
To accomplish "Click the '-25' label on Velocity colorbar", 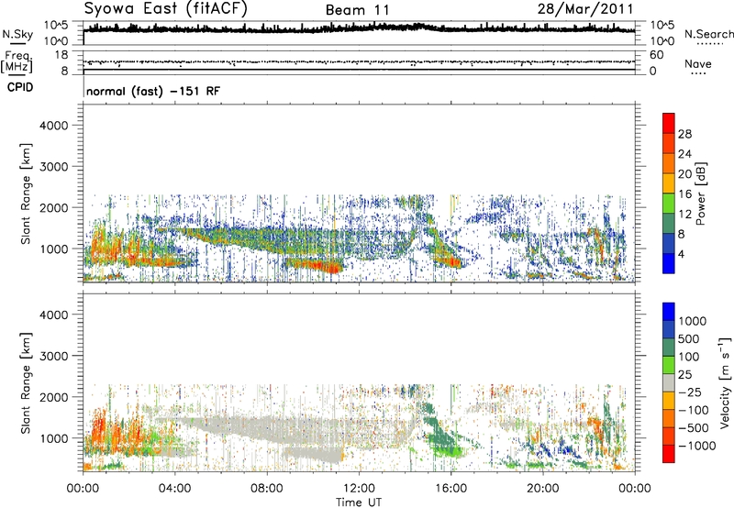I will 691,392.
